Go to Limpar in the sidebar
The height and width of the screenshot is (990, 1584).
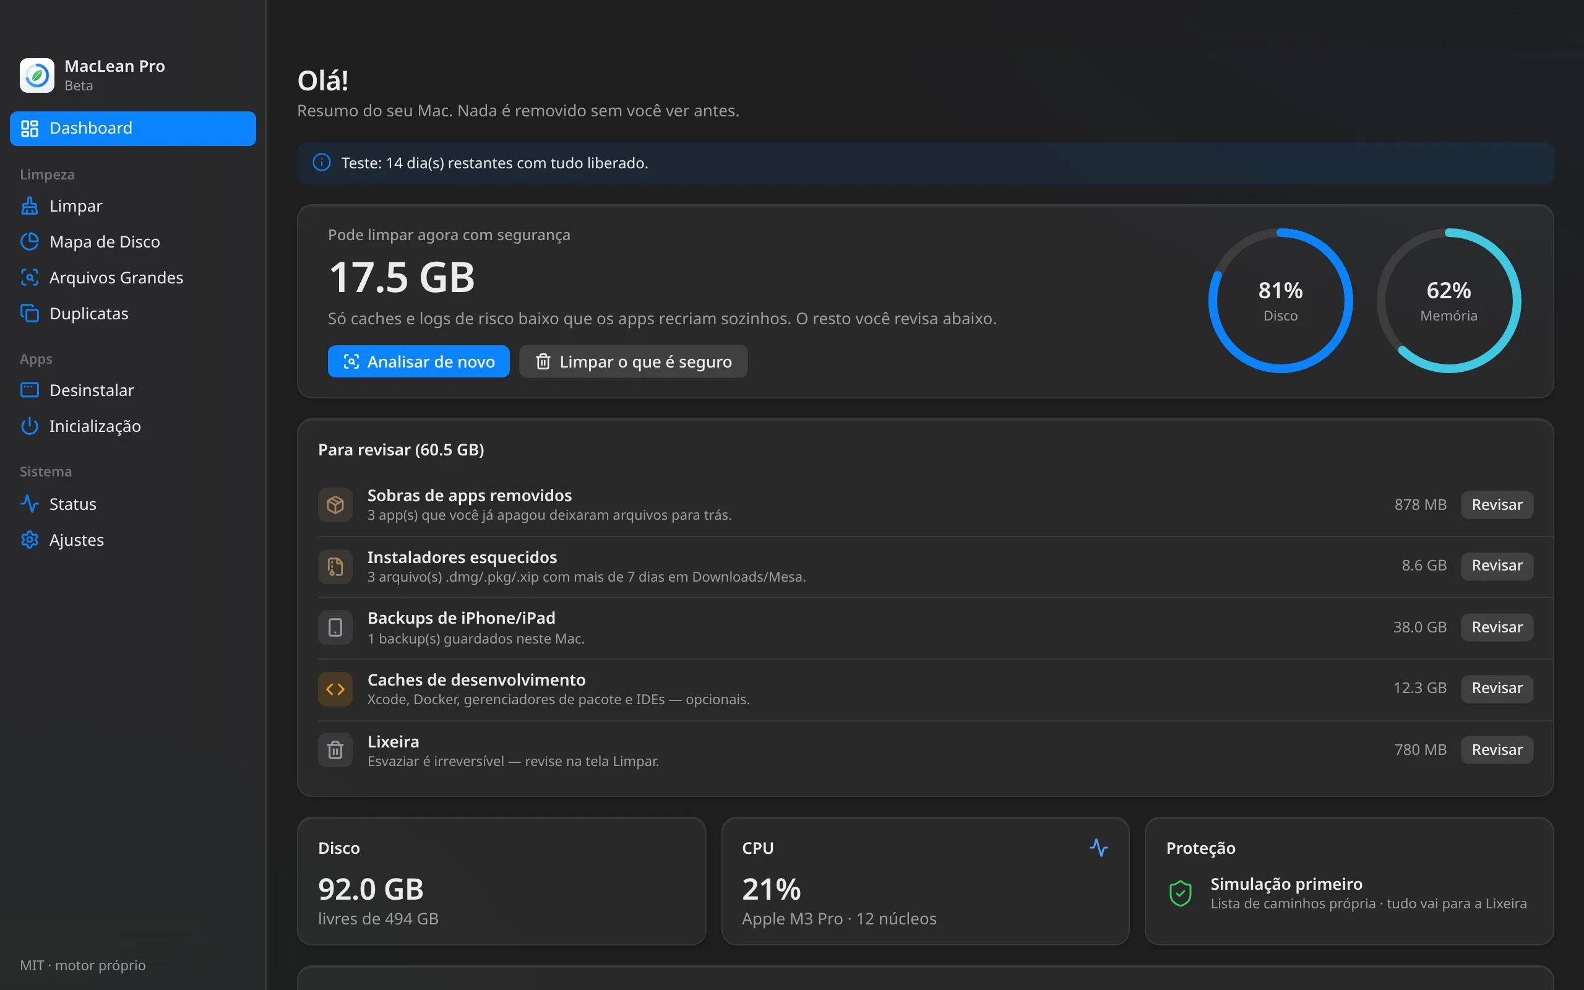[133, 205]
